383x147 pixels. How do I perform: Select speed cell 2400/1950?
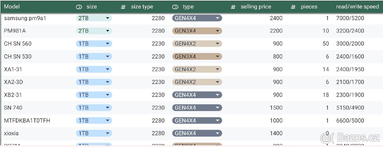(357, 69)
